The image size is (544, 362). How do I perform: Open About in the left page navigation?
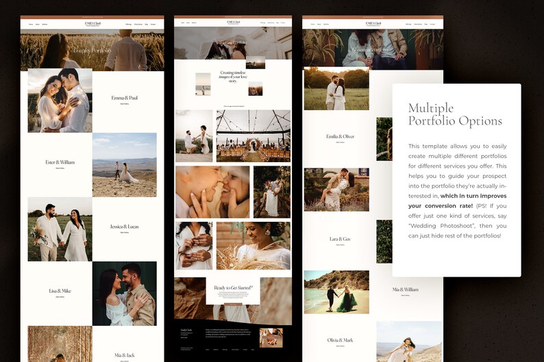(x=38, y=24)
